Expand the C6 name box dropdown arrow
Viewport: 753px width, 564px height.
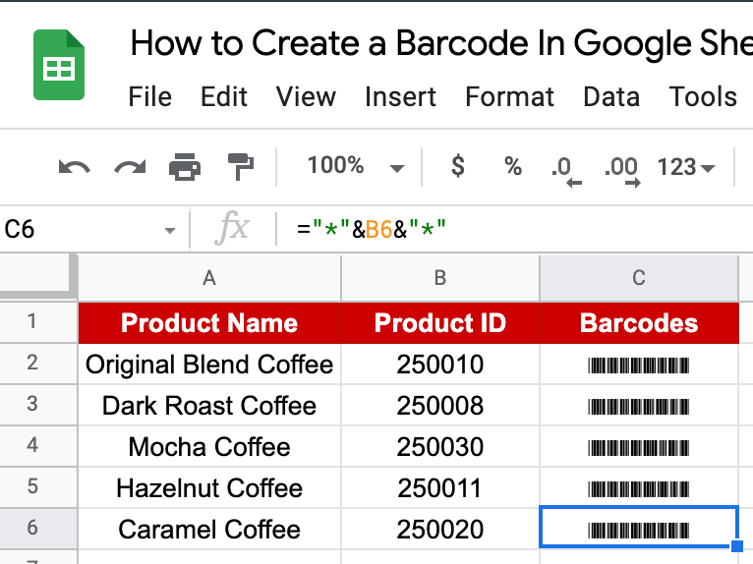(x=169, y=230)
